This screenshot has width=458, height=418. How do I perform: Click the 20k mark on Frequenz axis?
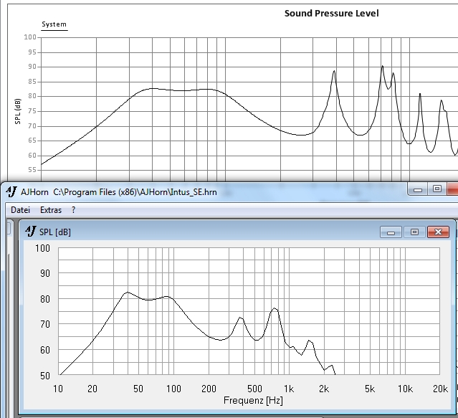pyautogui.click(x=441, y=389)
